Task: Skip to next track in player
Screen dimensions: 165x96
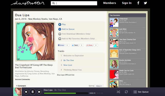Action: (x=39, y=92)
